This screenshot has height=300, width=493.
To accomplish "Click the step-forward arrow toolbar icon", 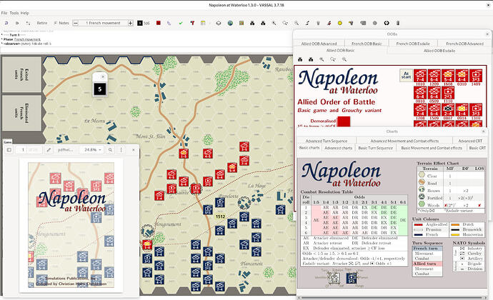I will pos(17,23).
